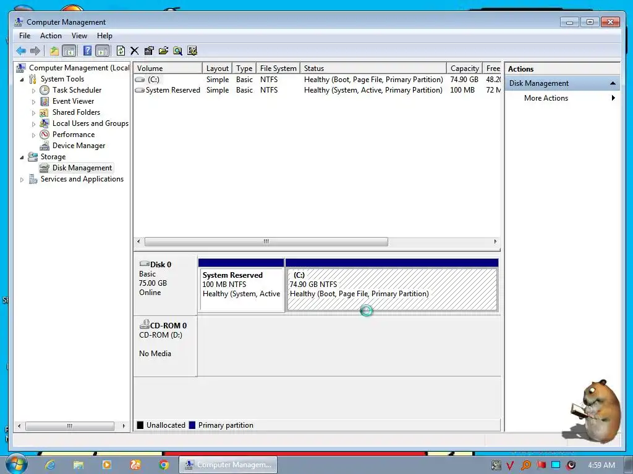The width and height of the screenshot is (633, 474).
Task: Click the Computer Management taskbar button
Action: point(228,465)
